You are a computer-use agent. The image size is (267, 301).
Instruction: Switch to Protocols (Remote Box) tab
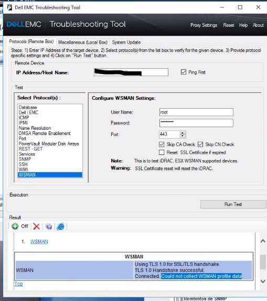pos(31,41)
